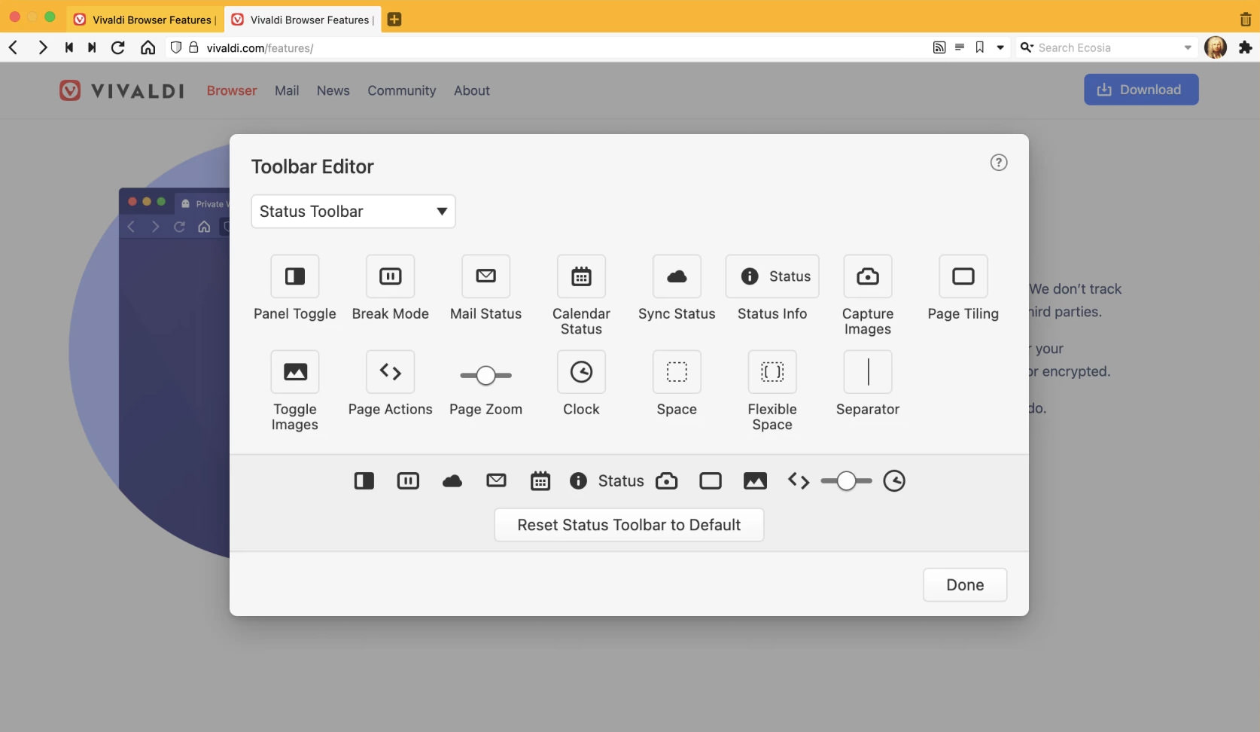1260x732 pixels.
Task: Choose the Page Actions code icon tile
Action: coord(390,372)
